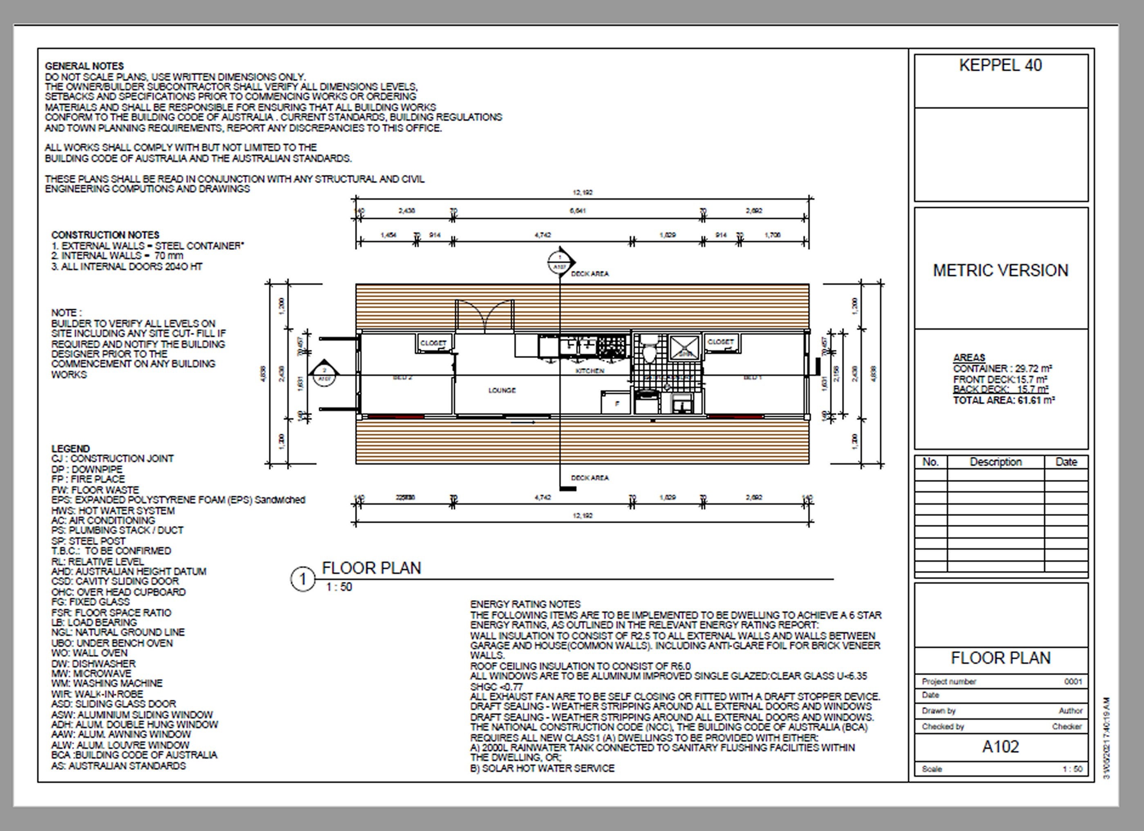Click the ROOF CEILING INSULATION R6.0 line
This screenshot has height=831, width=1144.
click(580, 666)
